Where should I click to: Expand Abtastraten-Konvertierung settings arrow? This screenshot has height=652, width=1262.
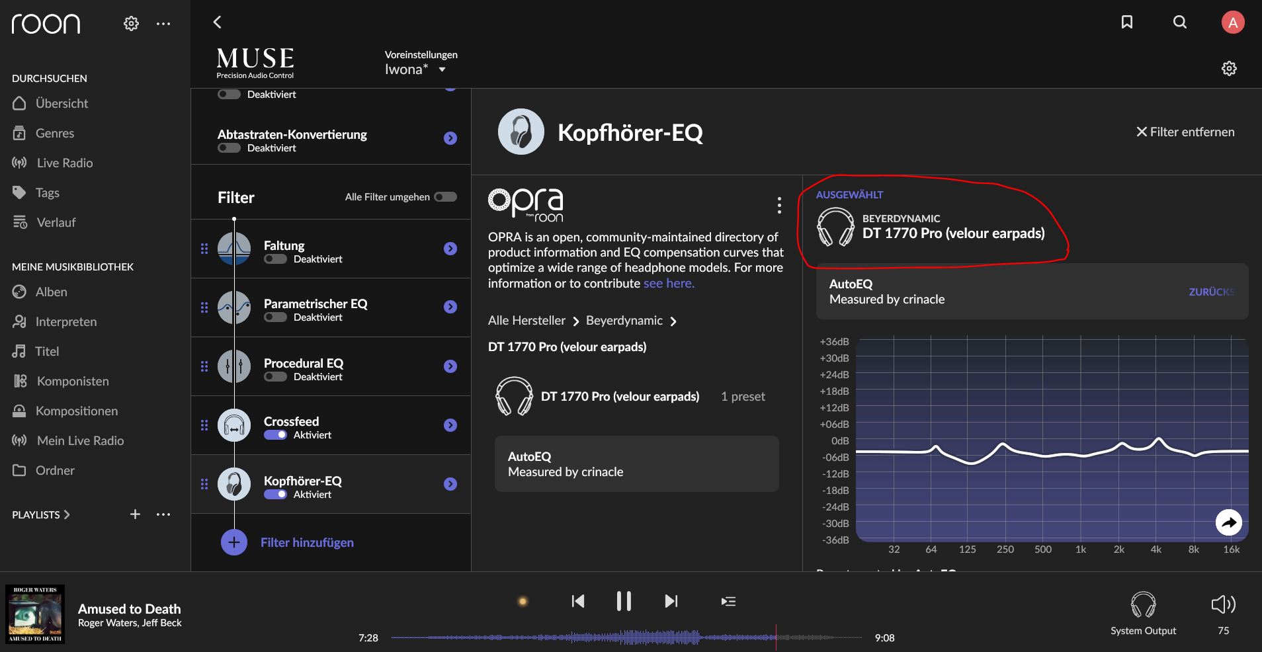click(x=450, y=138)
